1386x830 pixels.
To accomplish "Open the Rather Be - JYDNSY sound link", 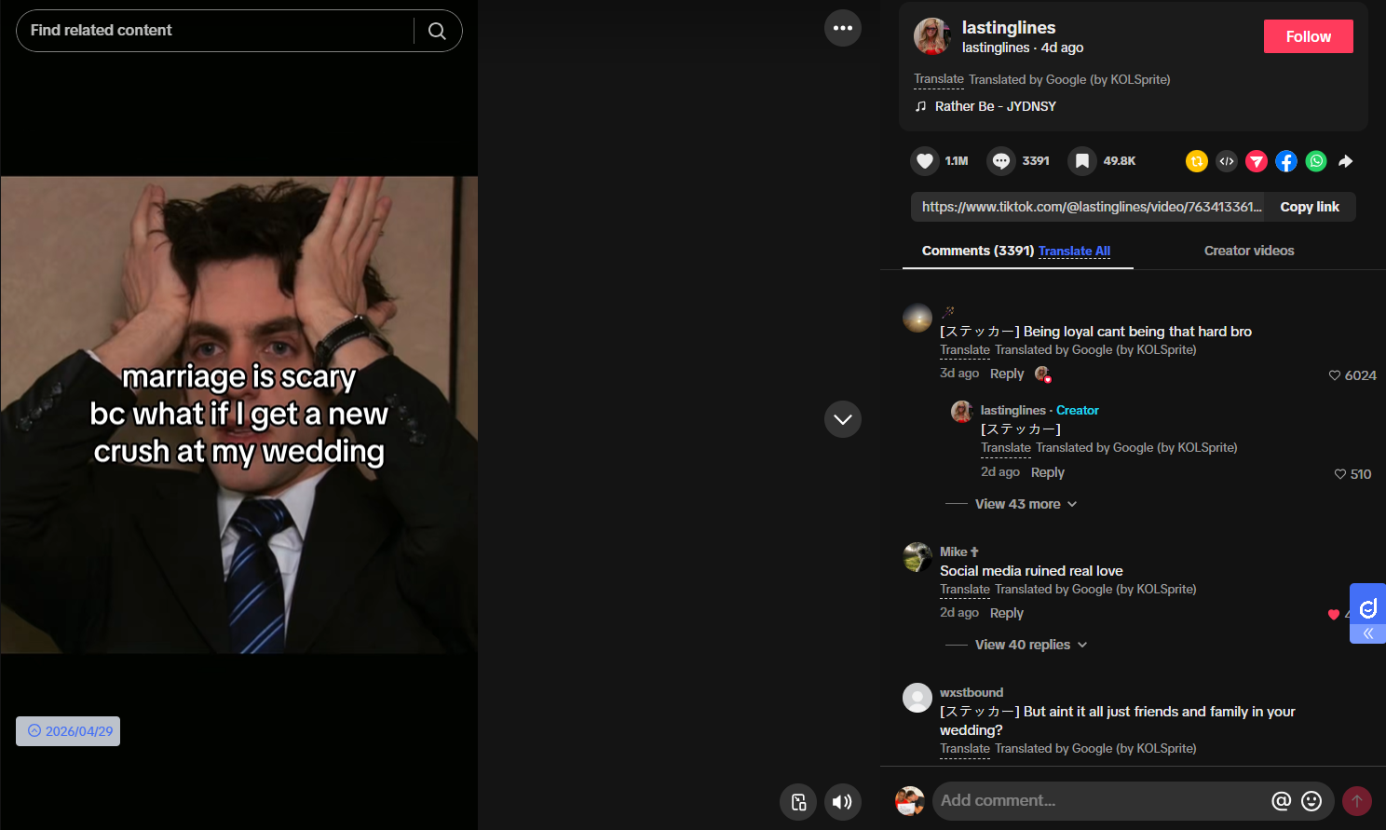I will (996, 106).
